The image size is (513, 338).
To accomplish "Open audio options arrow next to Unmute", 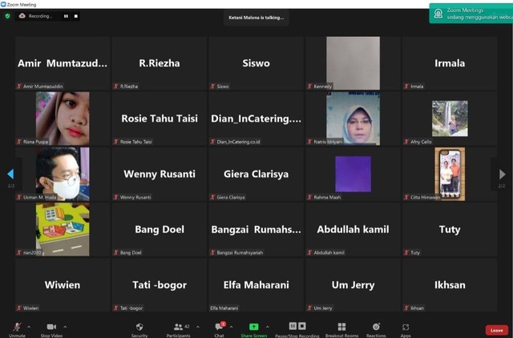I will [29, 327].
